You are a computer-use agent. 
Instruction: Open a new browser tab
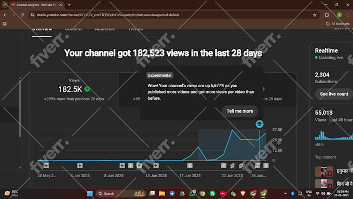(69, 5)
